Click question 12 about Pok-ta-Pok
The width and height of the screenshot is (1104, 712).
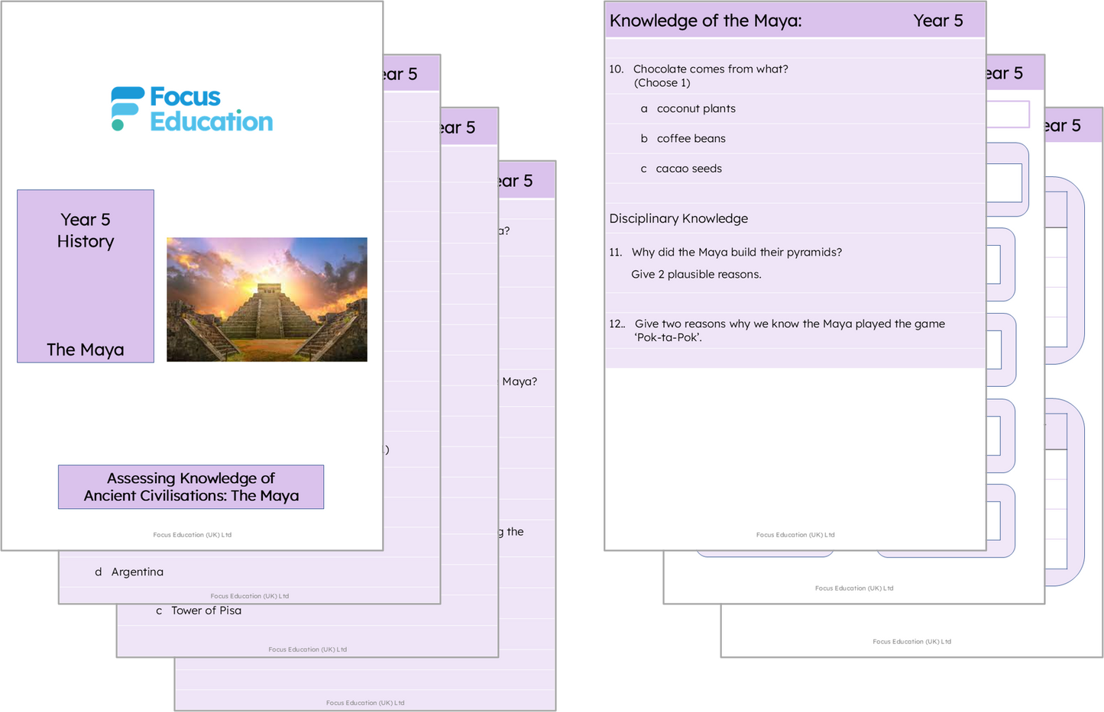coord(789,330)
